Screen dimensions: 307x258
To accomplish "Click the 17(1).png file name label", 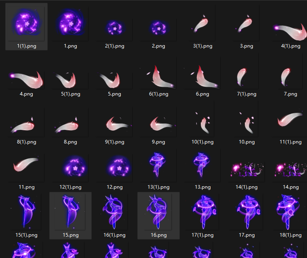I will pyautogui.click(x=203, y=235).
